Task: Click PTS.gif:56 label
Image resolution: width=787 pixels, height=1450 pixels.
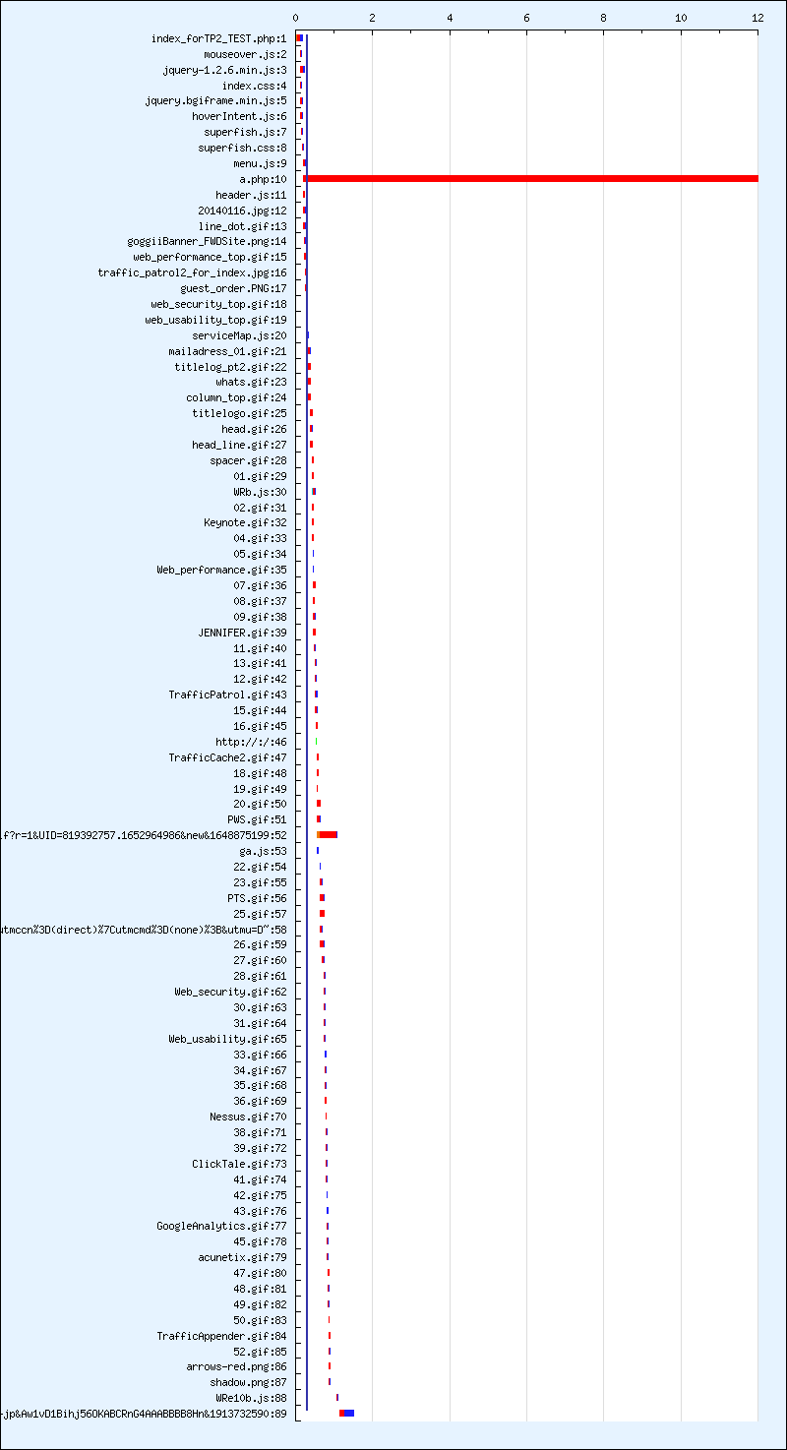Action: coord(258,898)
